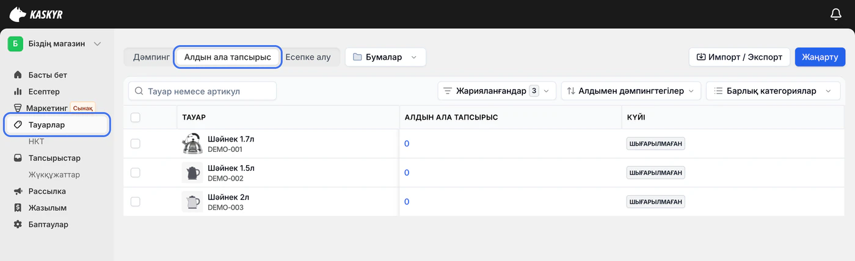Click the Тапсырыстар inbox icon

[18, 158]
